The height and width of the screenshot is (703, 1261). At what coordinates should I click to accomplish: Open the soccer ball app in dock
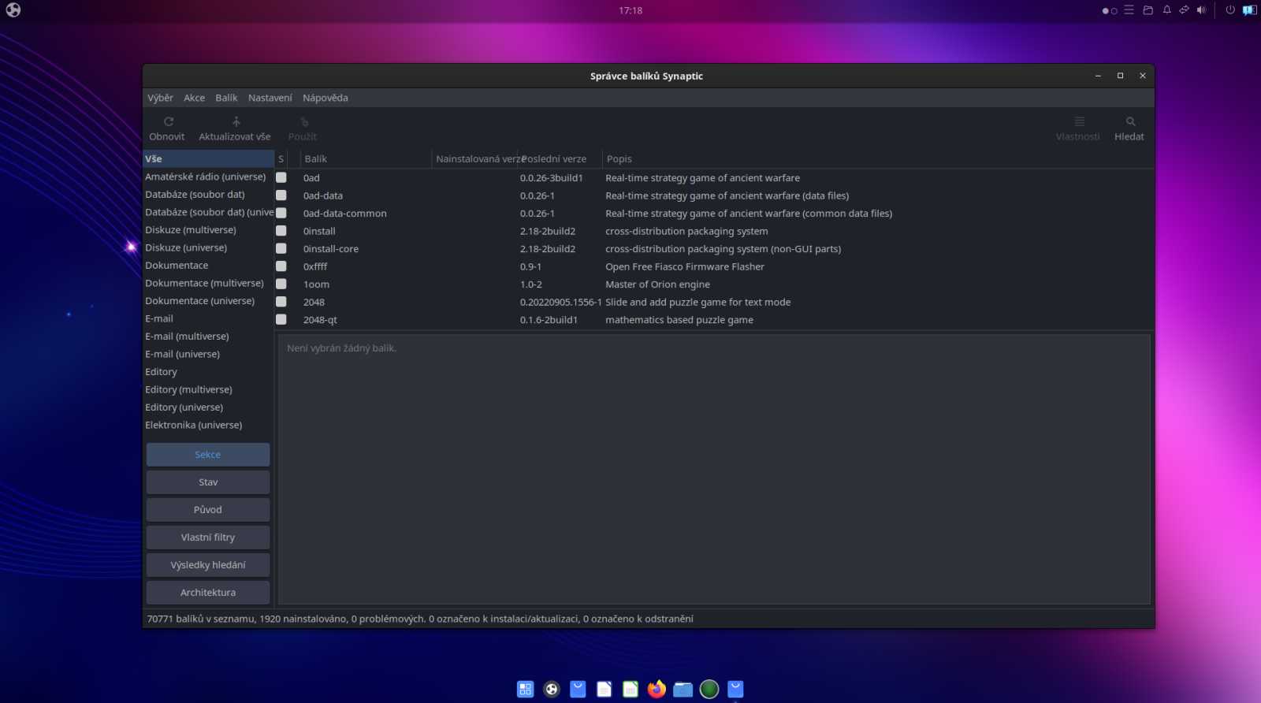[552, 689]
